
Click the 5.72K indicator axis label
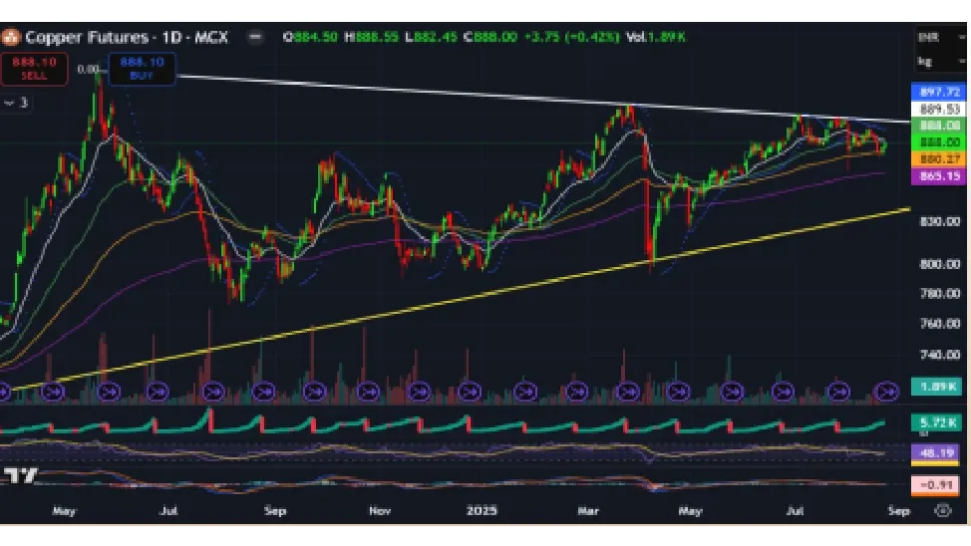point(937,422)
